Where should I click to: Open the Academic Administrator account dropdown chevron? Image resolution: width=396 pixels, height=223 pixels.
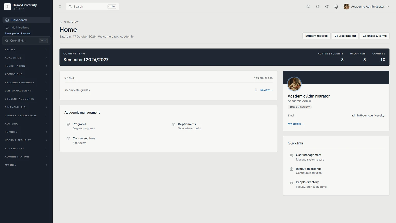click(387, 7)
